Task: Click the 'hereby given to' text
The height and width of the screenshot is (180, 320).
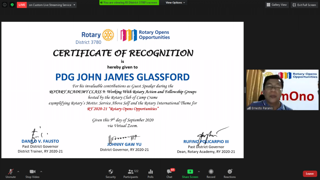Action: (x=122, y=67)
